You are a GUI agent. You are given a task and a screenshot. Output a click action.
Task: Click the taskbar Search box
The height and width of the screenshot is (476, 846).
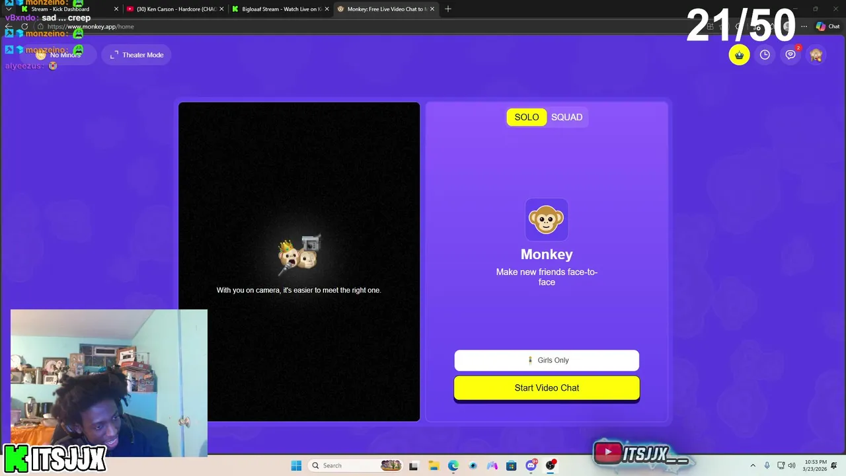pos(356,465)
